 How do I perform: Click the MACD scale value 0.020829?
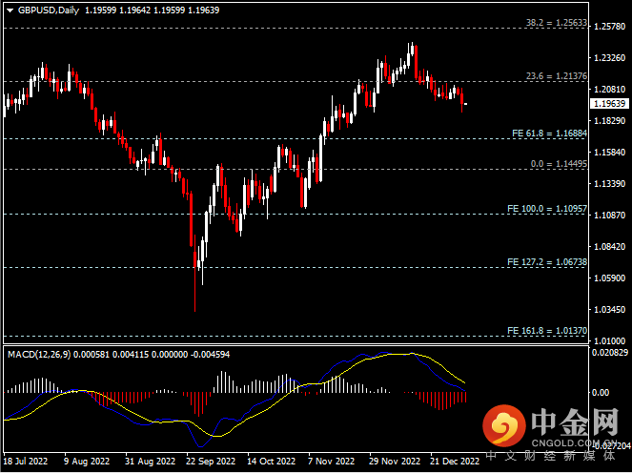pos(609,354)
